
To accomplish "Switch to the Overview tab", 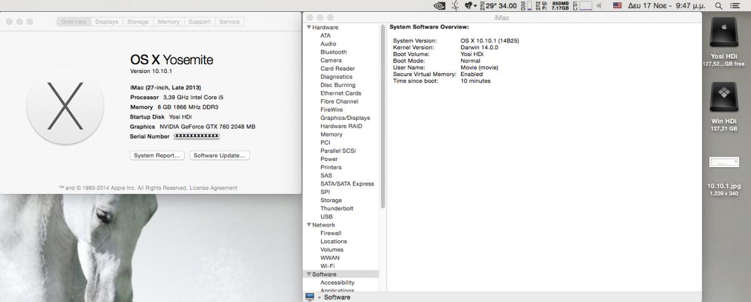I will tap(74, 22).
